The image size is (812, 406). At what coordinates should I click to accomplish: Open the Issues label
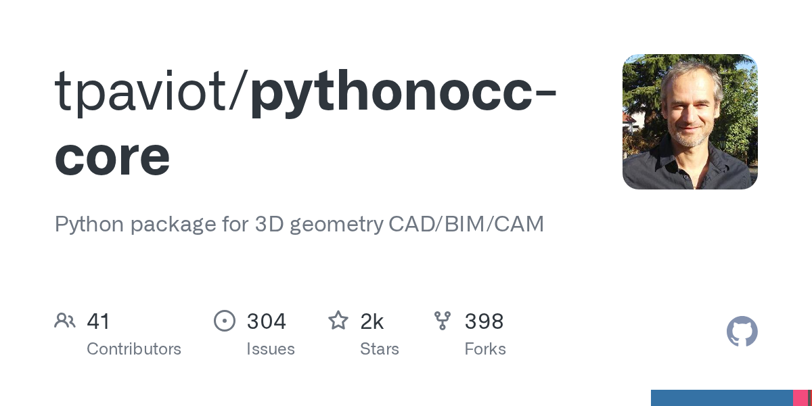pos(271,349)
